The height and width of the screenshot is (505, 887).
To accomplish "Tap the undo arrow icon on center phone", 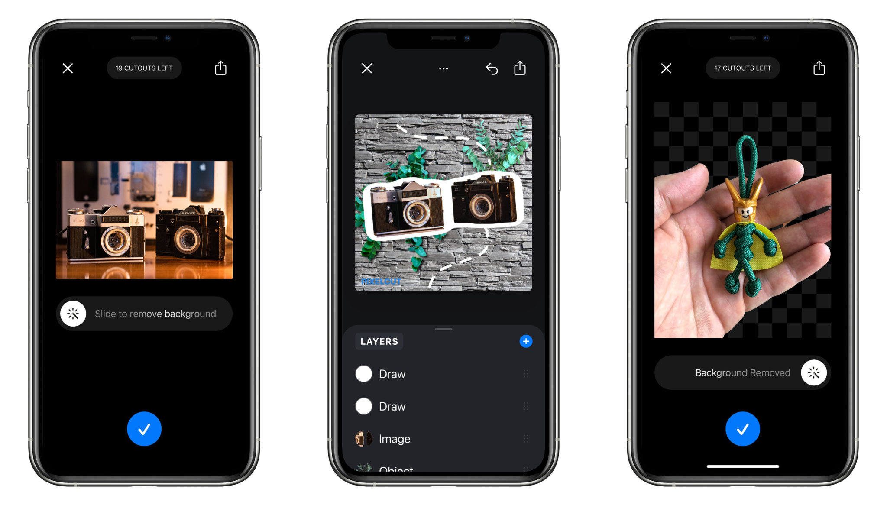I will coord(492,67).
